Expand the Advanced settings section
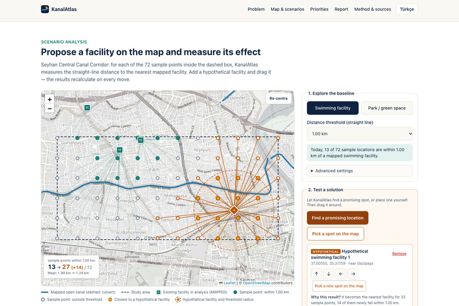 (360, 171)
